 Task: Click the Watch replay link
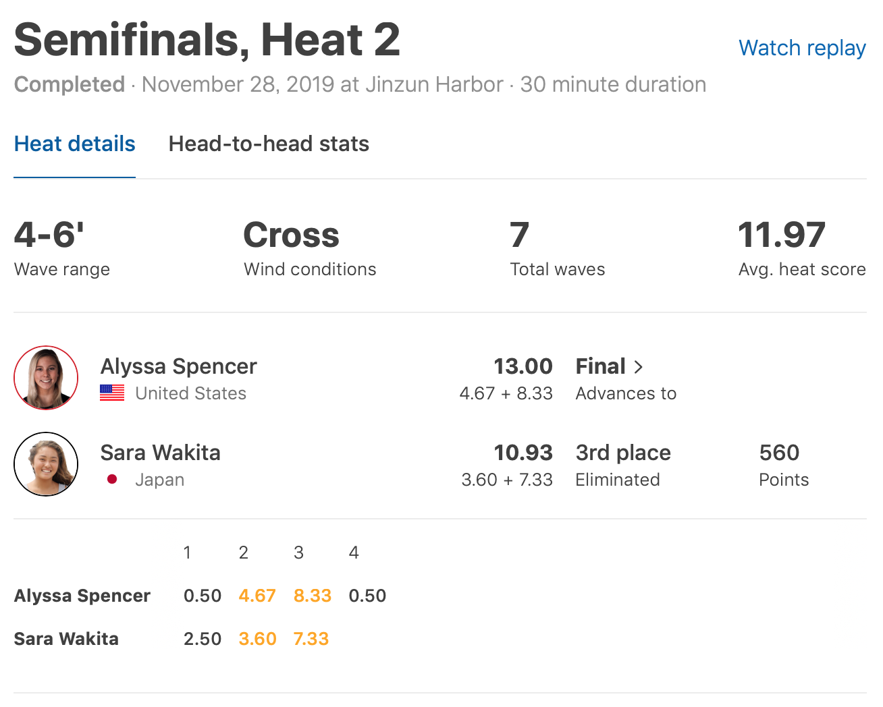(802, 48)
